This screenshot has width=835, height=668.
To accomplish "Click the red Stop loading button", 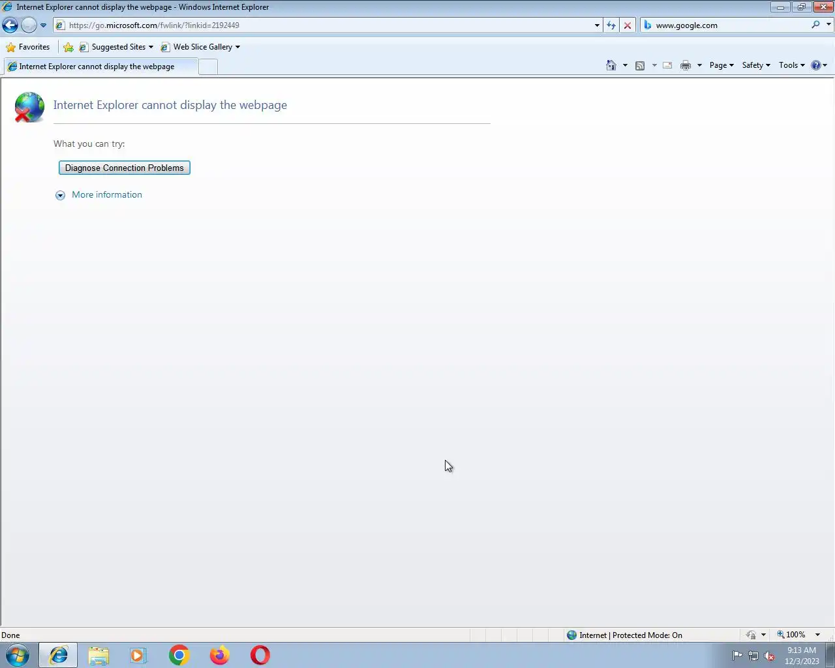I will [628, 25].
